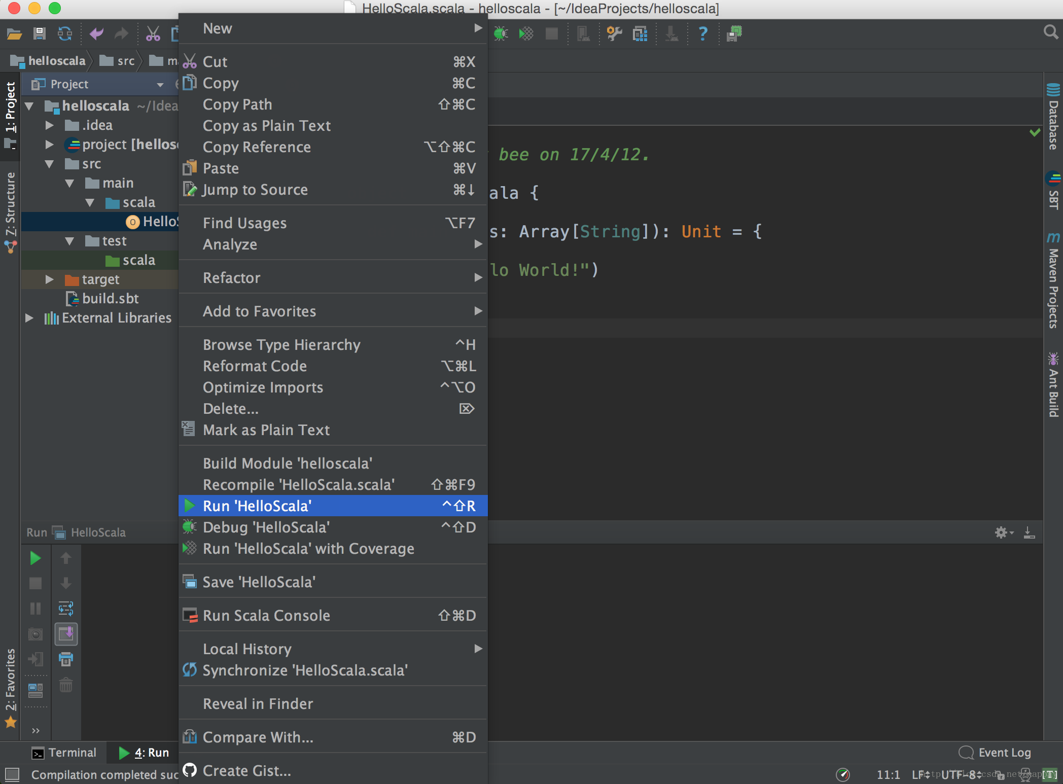Open the Ant Build side tool window
The image size is (1063, 784).
[1053, 384]
